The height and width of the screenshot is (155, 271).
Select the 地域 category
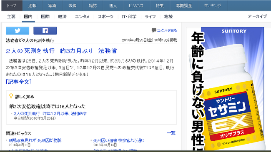168,17
